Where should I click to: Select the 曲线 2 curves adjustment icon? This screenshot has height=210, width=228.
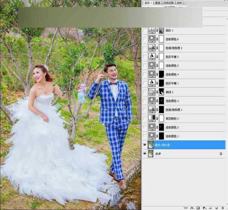[152, 92]
